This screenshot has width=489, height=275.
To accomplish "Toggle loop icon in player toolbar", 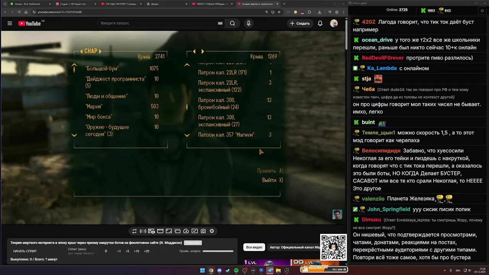I will point(134,231).
